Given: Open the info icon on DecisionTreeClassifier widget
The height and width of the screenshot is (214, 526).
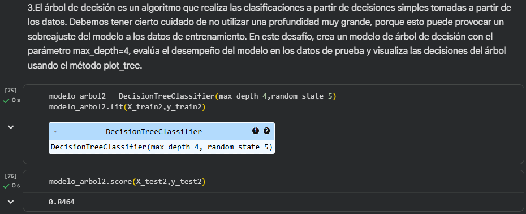Looking at the screenshot, I should (x=256, y=131).
